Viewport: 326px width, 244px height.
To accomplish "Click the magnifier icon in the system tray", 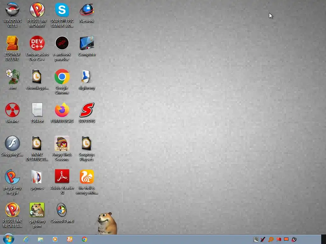I will point(271,240).
